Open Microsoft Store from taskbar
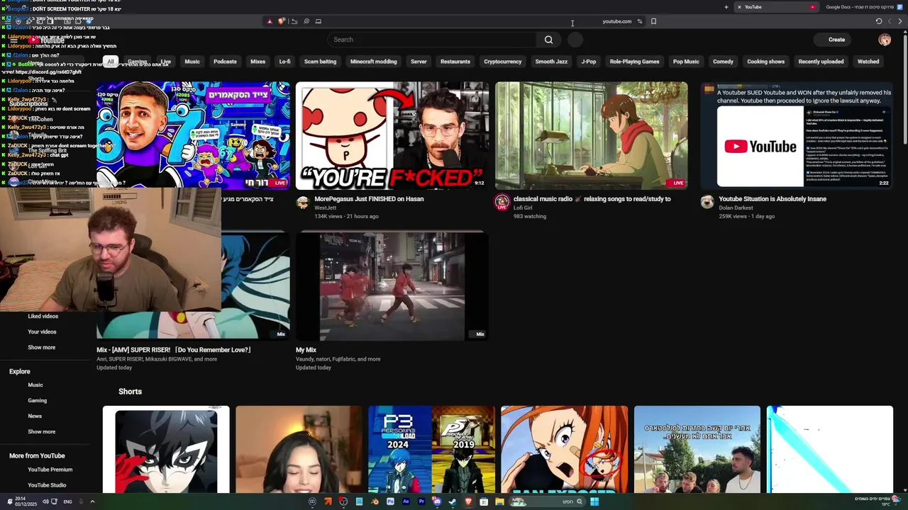This screenshot has width=908, height=510. point(484,501)
